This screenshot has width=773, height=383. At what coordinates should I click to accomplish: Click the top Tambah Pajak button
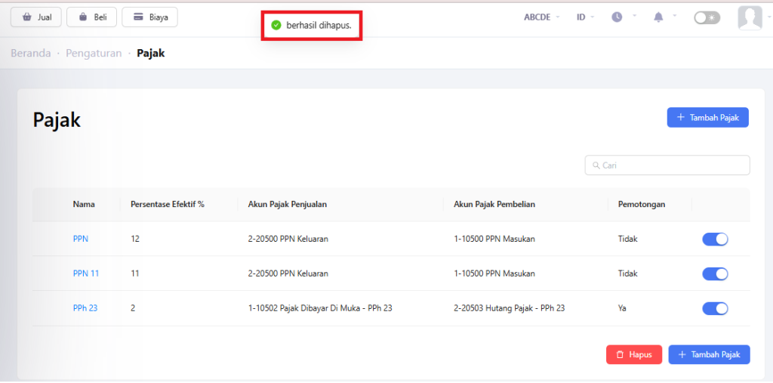point(707,118)
